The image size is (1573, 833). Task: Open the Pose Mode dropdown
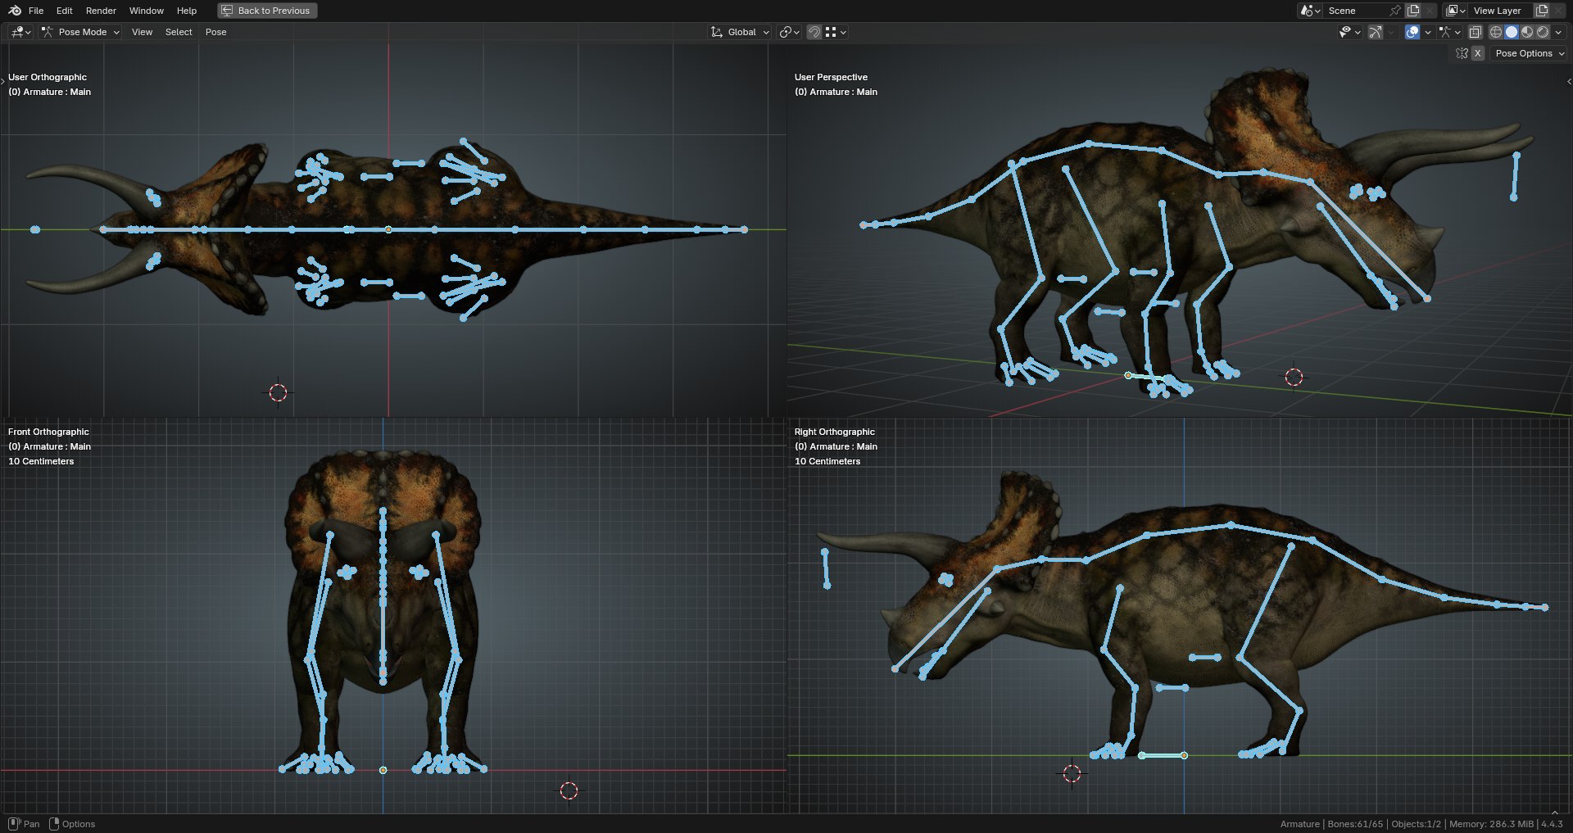80,32
